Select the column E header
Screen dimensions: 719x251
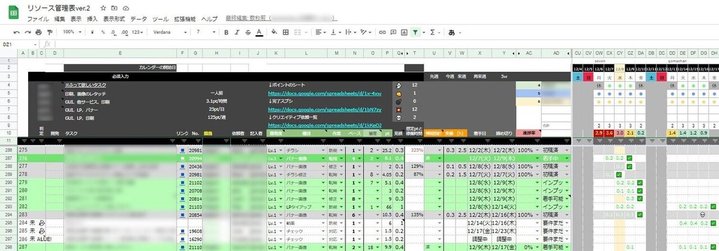(x=120, y=53)
